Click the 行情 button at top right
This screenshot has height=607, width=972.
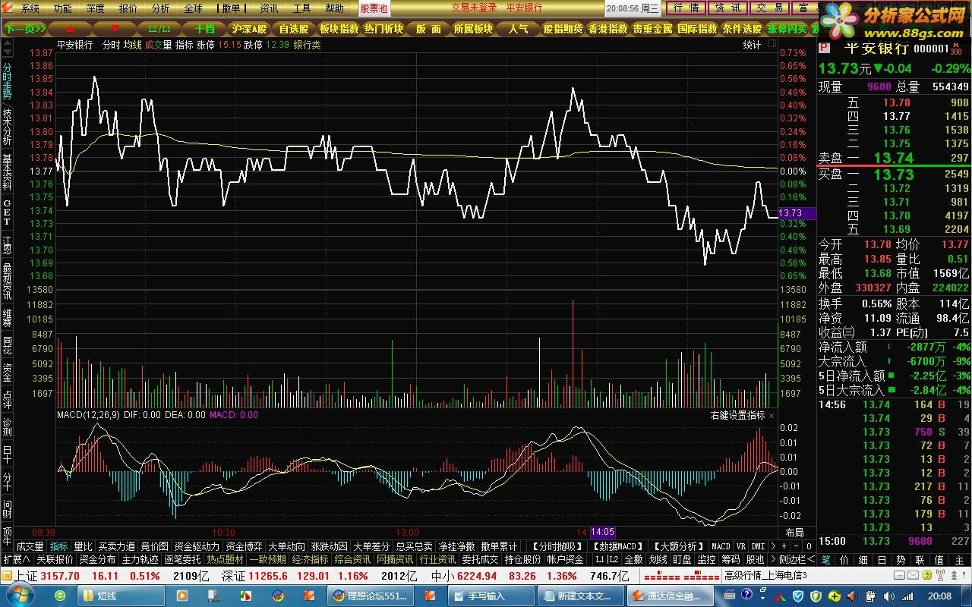[x=687, y=8]
